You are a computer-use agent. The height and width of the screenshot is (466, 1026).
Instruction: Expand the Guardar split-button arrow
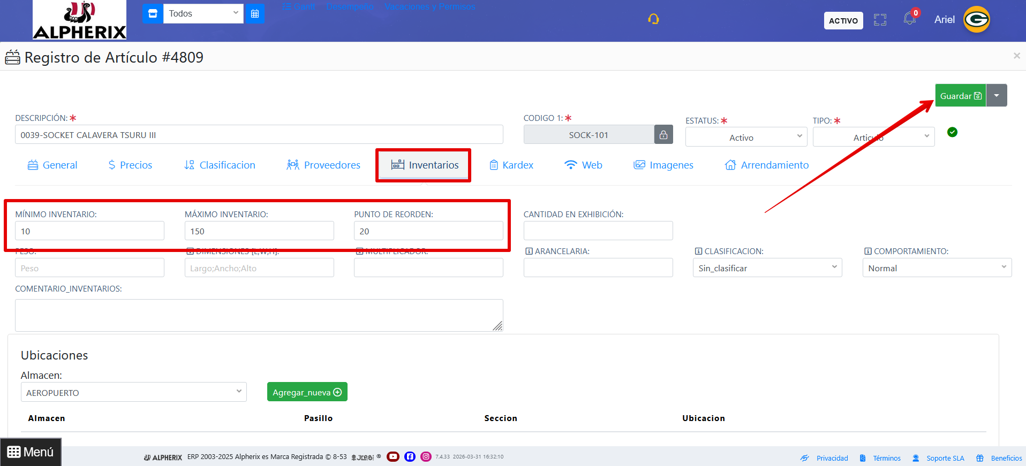coord(997,96)
